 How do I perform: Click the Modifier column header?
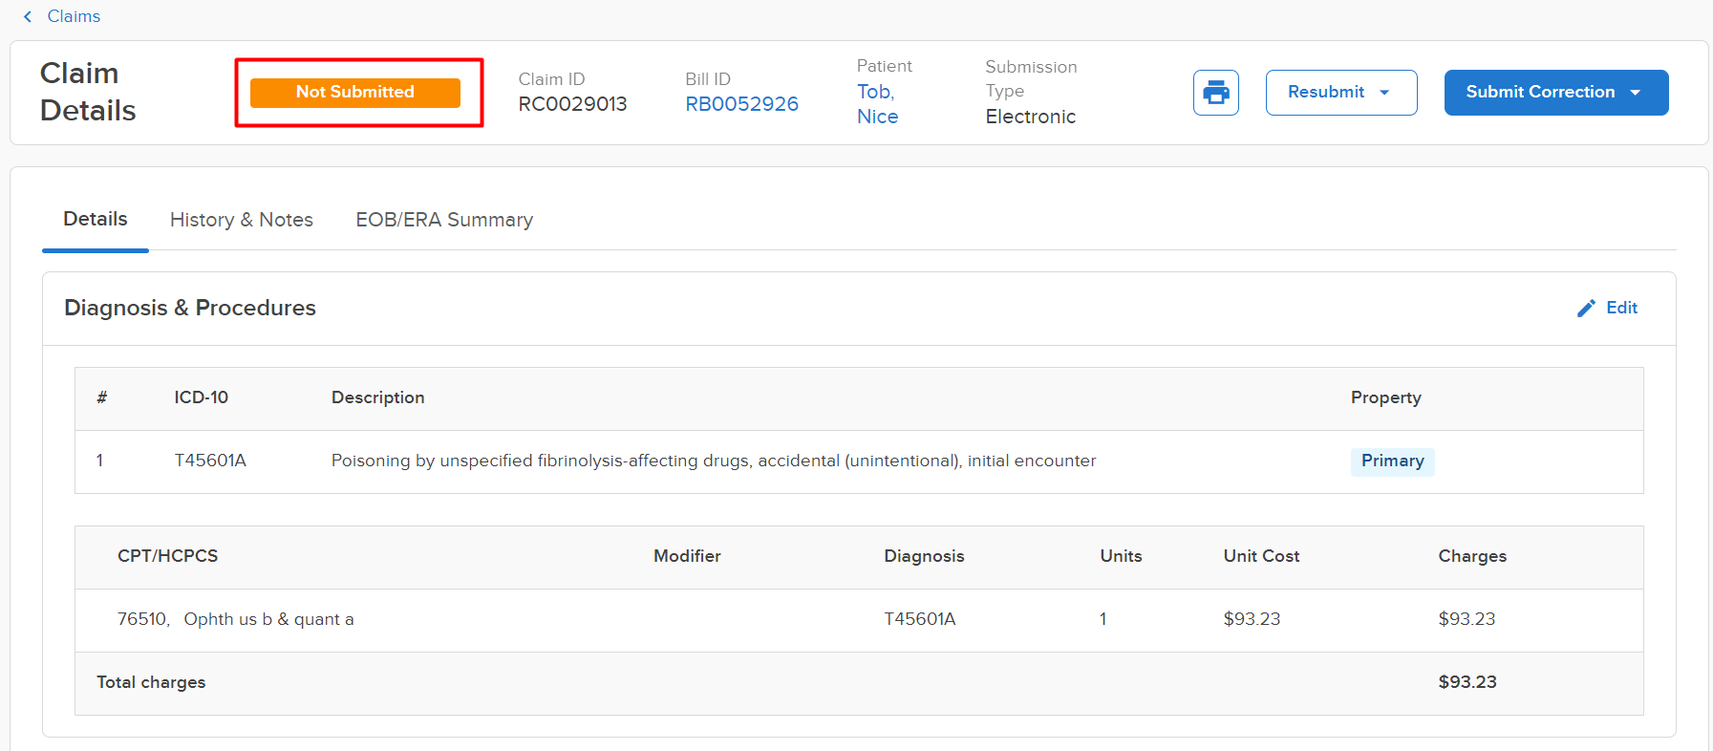point(687,556)
